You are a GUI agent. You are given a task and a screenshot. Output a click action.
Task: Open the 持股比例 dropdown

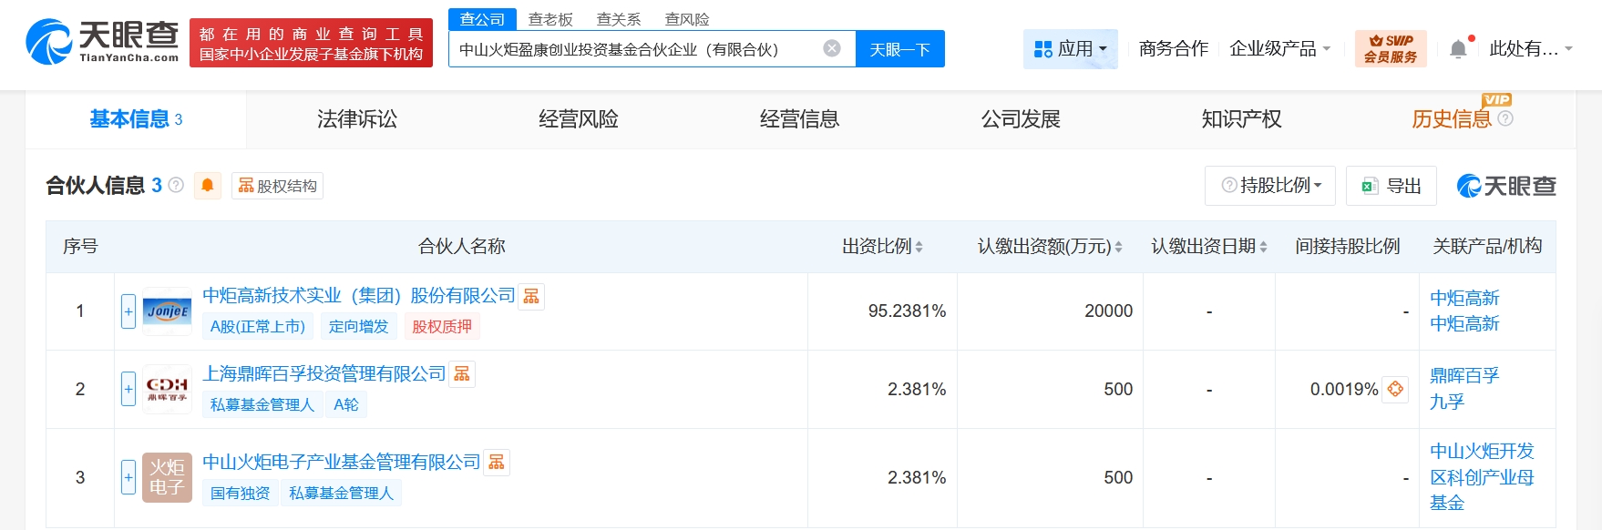(x=1270, y=186)
